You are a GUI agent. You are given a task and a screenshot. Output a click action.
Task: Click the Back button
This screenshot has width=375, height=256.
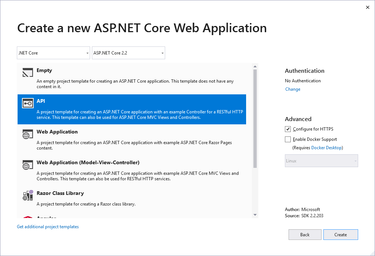pos(305,234)
